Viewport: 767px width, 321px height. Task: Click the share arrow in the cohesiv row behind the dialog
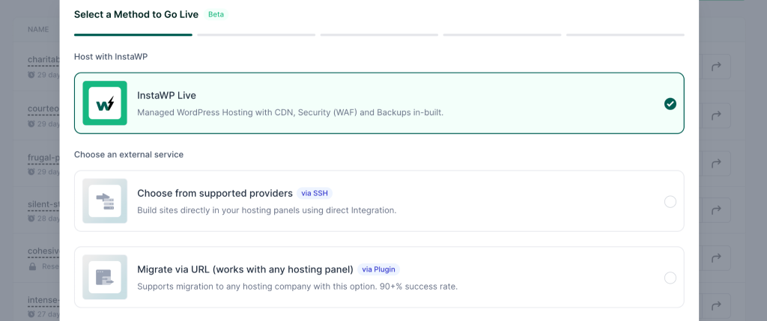[x=716, y=257]
